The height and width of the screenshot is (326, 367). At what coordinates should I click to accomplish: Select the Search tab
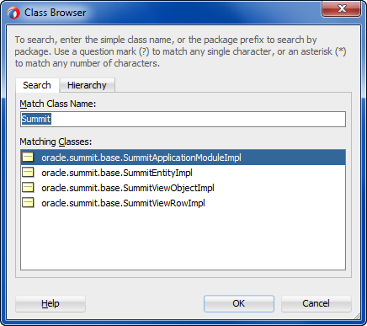37,85
